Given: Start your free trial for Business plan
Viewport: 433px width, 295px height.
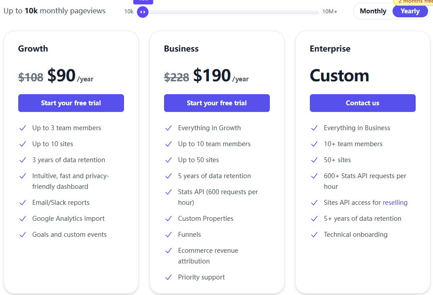Looking at the screenshot, I should click(x=217, y=103).
